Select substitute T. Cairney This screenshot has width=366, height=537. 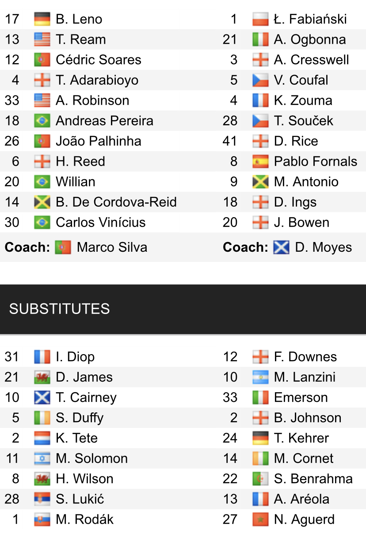(x=86, y=397)
